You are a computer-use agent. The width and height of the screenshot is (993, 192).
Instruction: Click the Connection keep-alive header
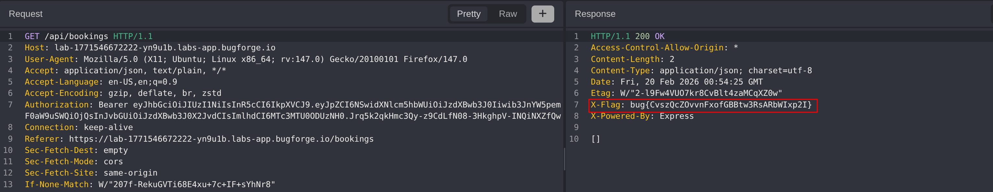point(78,127)
